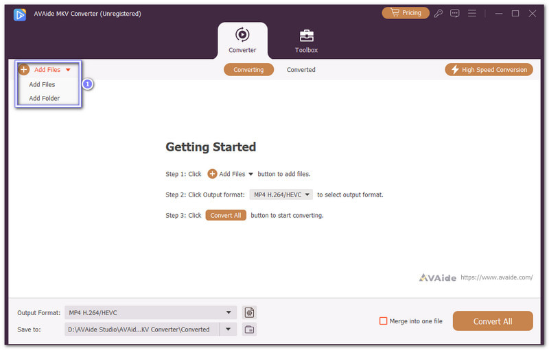Screen dimensions: 549x350
Task: Open the feedback chat icon
Action: click(454, 13)
